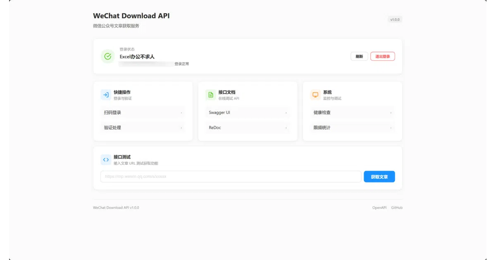This screenshot has width=496, height=260.
Task: Click the blue quick actions login icon
Action: pyautogui.click(x=106, y=95)
